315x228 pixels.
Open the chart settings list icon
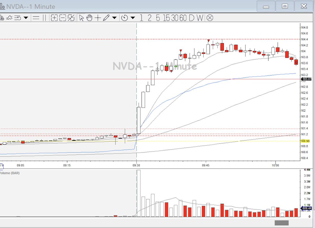click(x=18, y=18)
